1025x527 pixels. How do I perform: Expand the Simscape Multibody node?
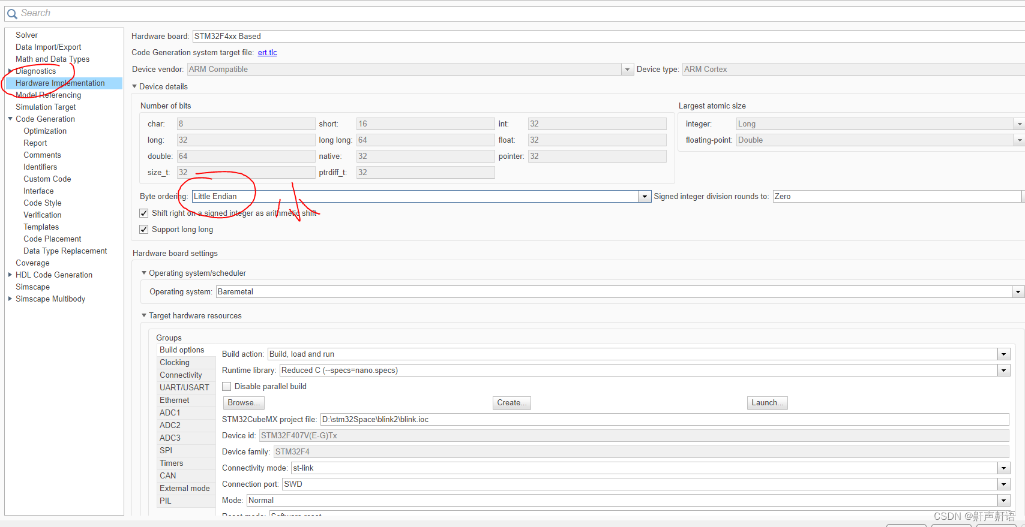(10, 299)
